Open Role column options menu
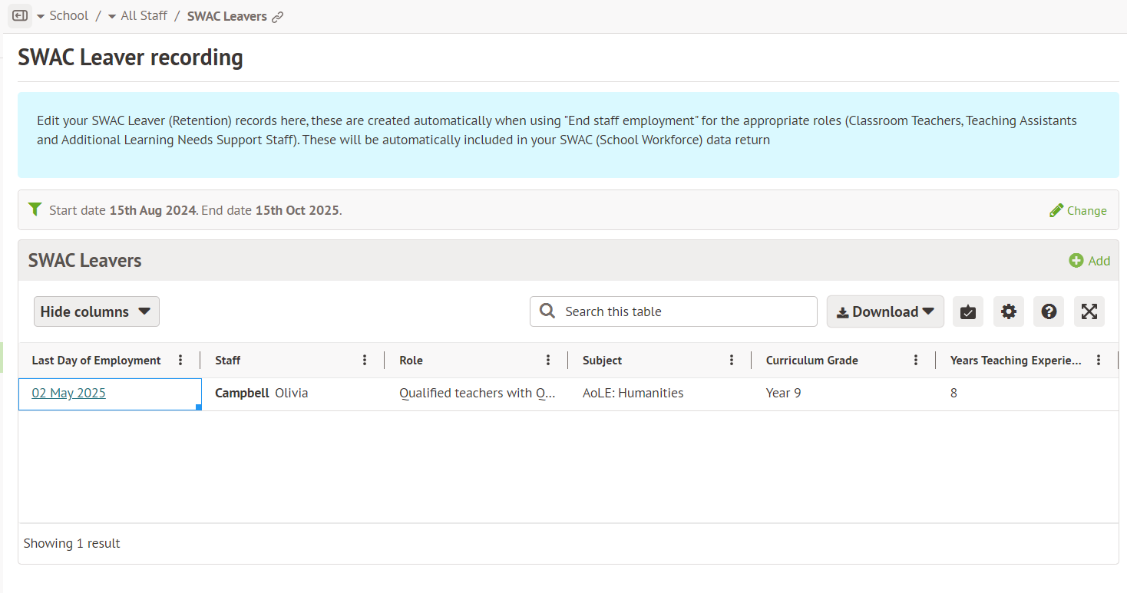Viewport: 1127px width, 593px height. (x=548, y=361)
